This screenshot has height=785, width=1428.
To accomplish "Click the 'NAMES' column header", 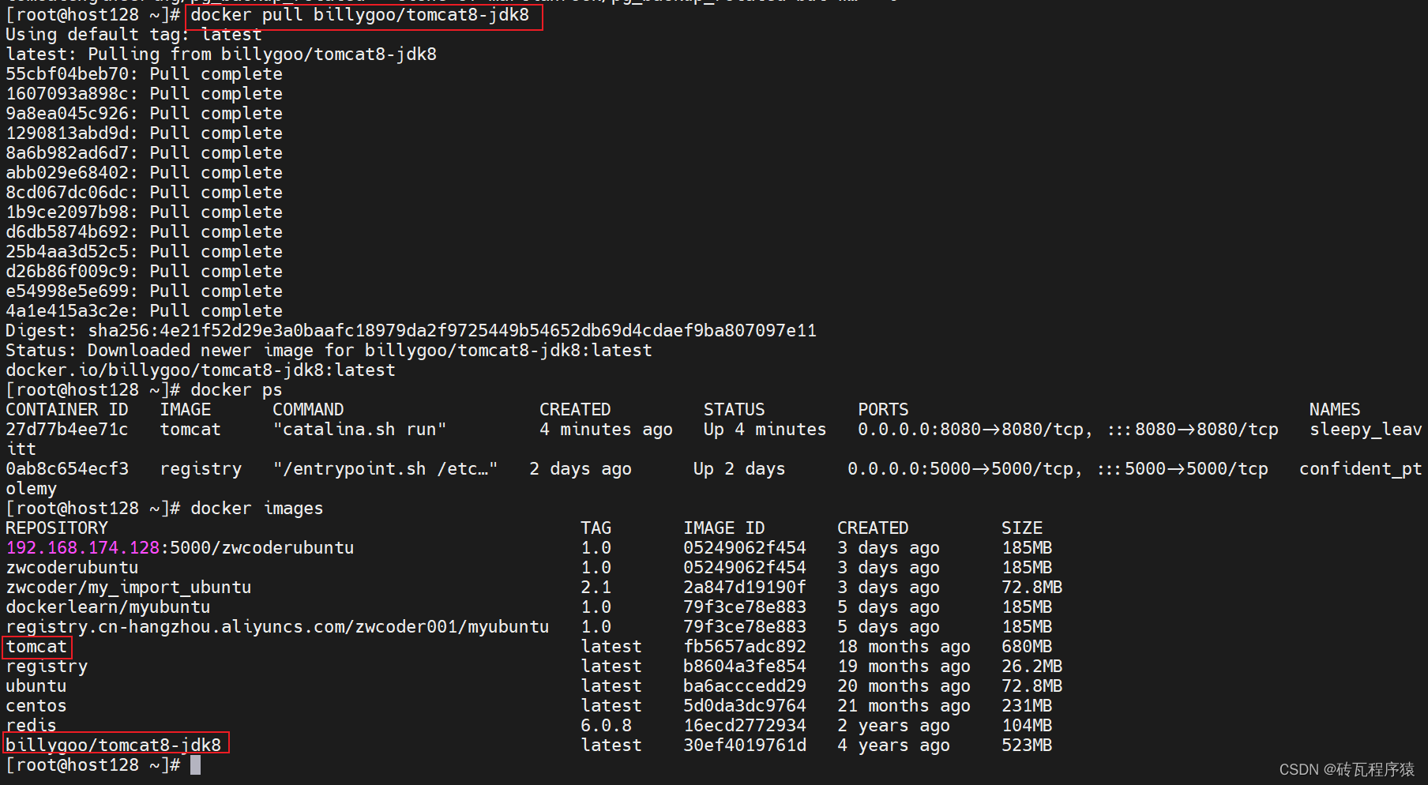I will (1335, 410).
